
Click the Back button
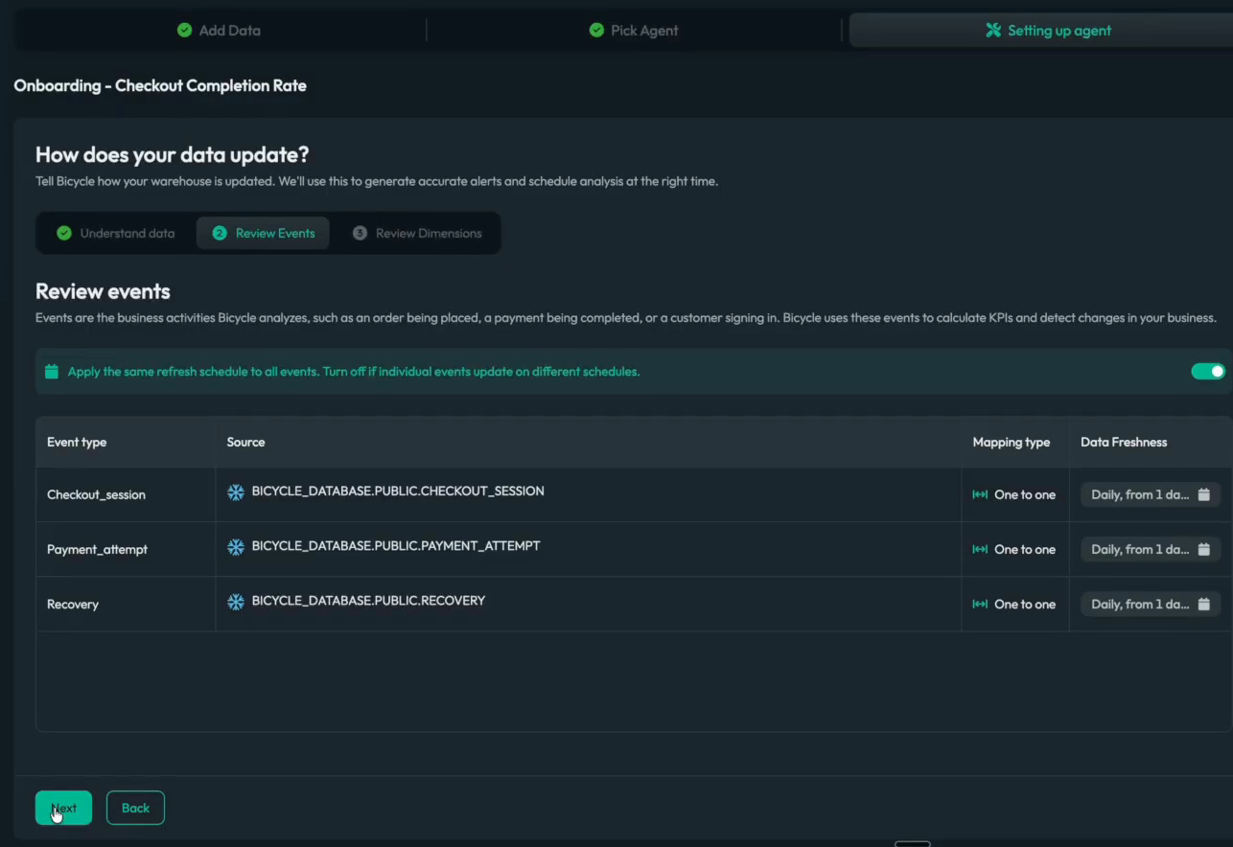coord(135,808)
